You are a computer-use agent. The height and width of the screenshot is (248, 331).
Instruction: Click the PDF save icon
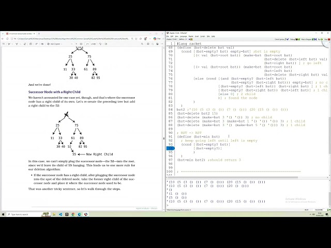coord(153,44)
